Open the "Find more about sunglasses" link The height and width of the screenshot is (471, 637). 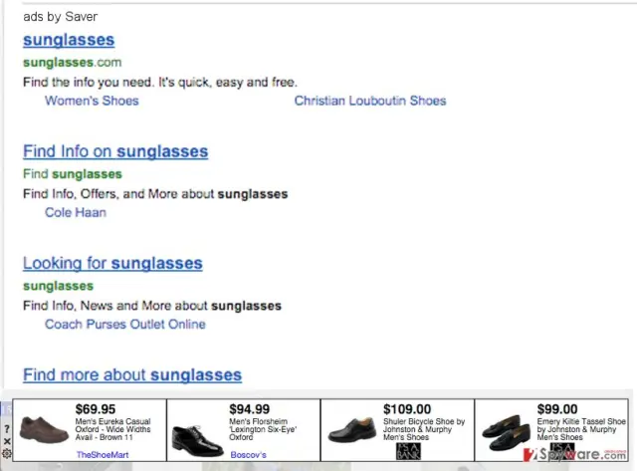132,374
